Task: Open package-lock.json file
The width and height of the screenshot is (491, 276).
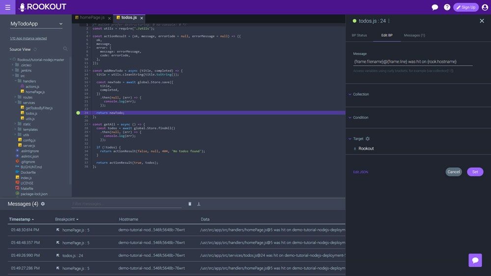Action: [34, 194]
